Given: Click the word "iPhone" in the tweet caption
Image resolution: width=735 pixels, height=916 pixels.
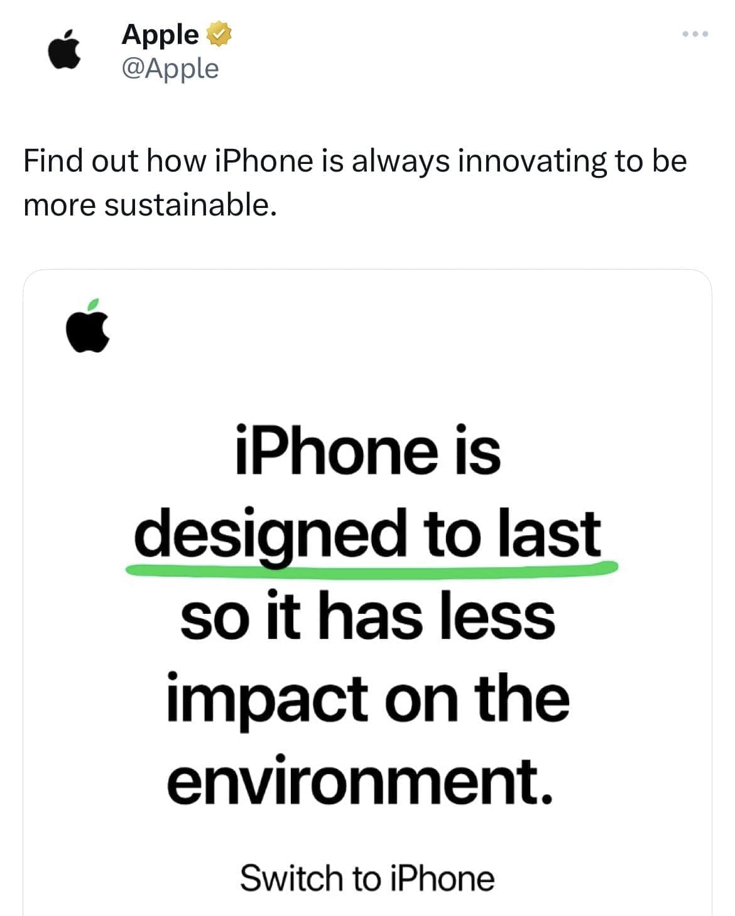Looking at the screenshot, I should pos(263,161).
